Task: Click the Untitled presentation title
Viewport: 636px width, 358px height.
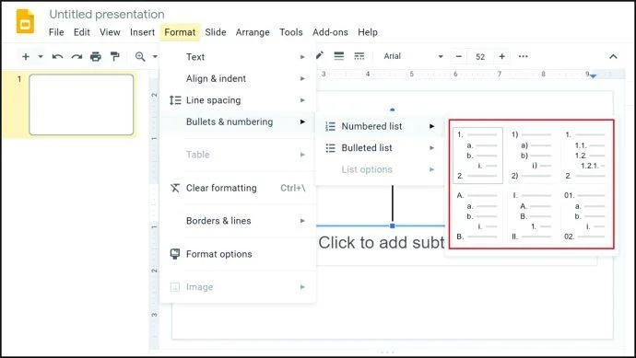Action: coord(107,14)
